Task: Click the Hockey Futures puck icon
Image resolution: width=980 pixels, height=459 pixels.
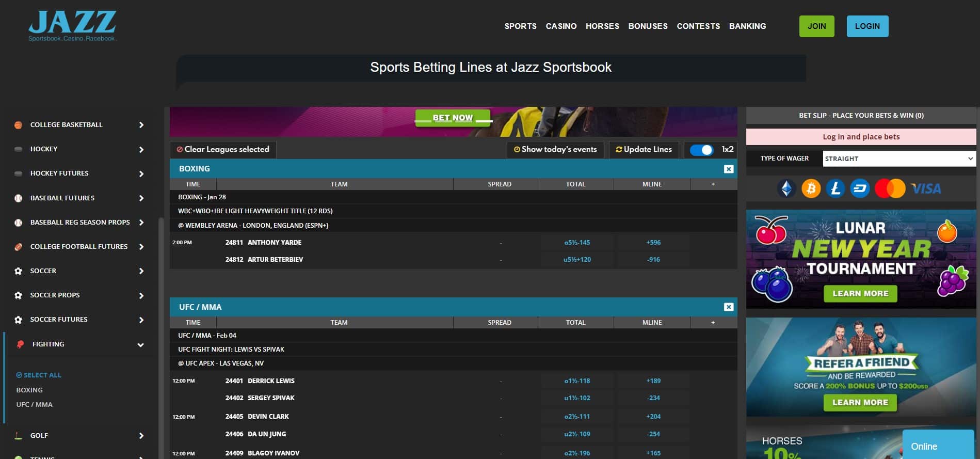Action: 19,173
